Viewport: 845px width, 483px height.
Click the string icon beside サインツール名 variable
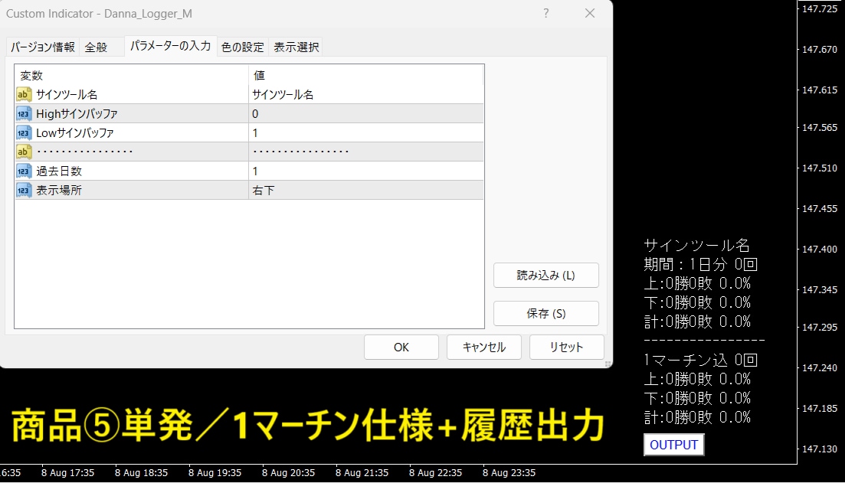tap(24, 95)
